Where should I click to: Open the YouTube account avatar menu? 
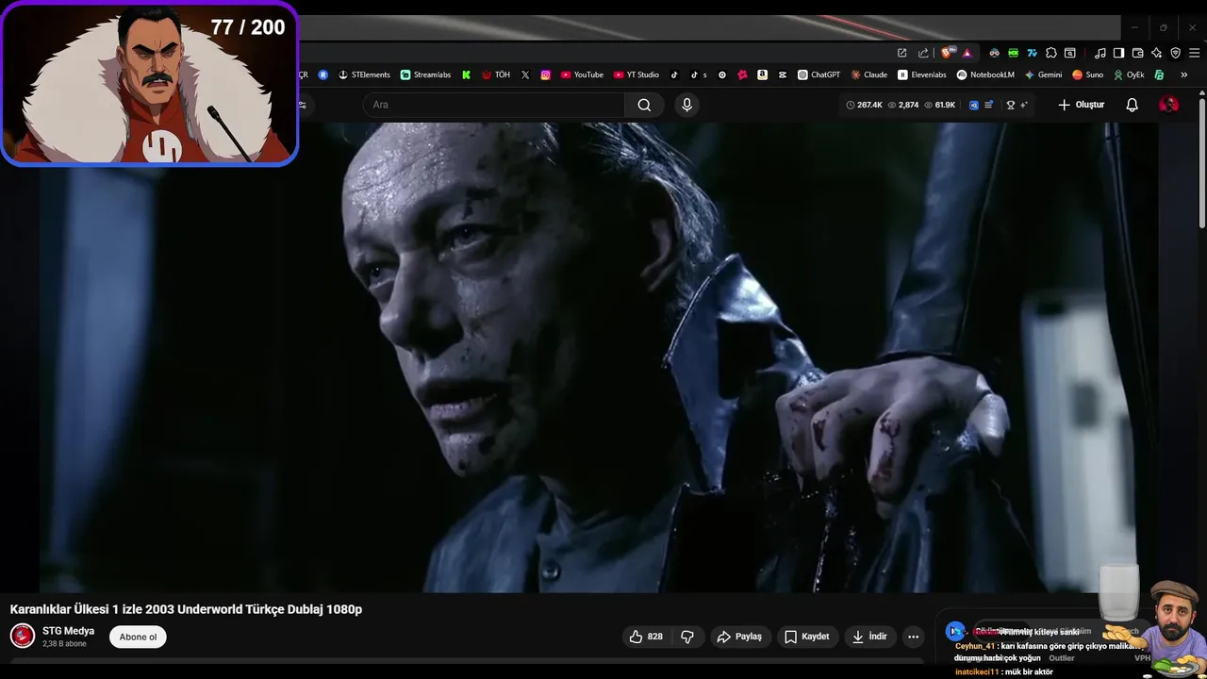(1168, 105)
